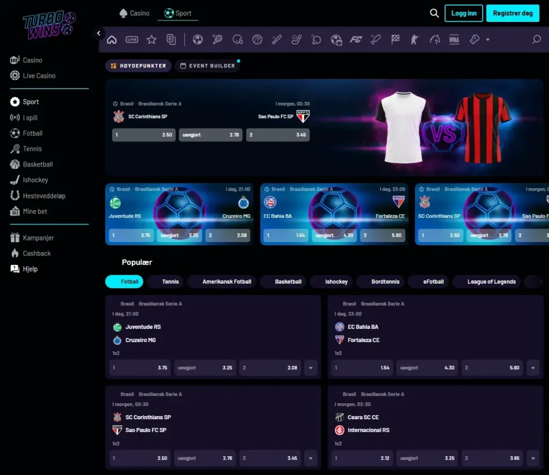Open sidebar Basketball link
The image size is (549, 475).
(x=32, y=164)
